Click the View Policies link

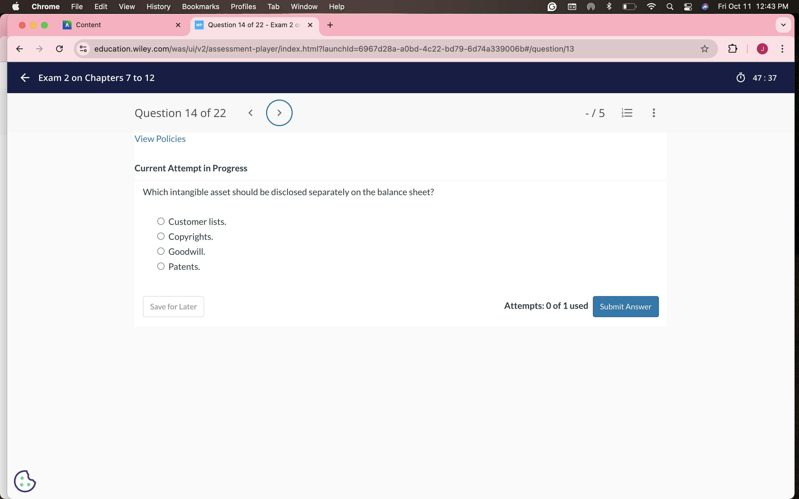coord(159,138)
